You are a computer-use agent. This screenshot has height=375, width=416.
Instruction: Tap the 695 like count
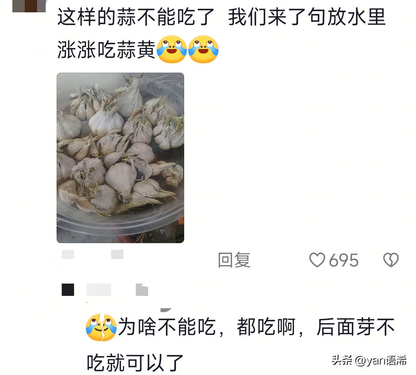(x=344, y=260)
